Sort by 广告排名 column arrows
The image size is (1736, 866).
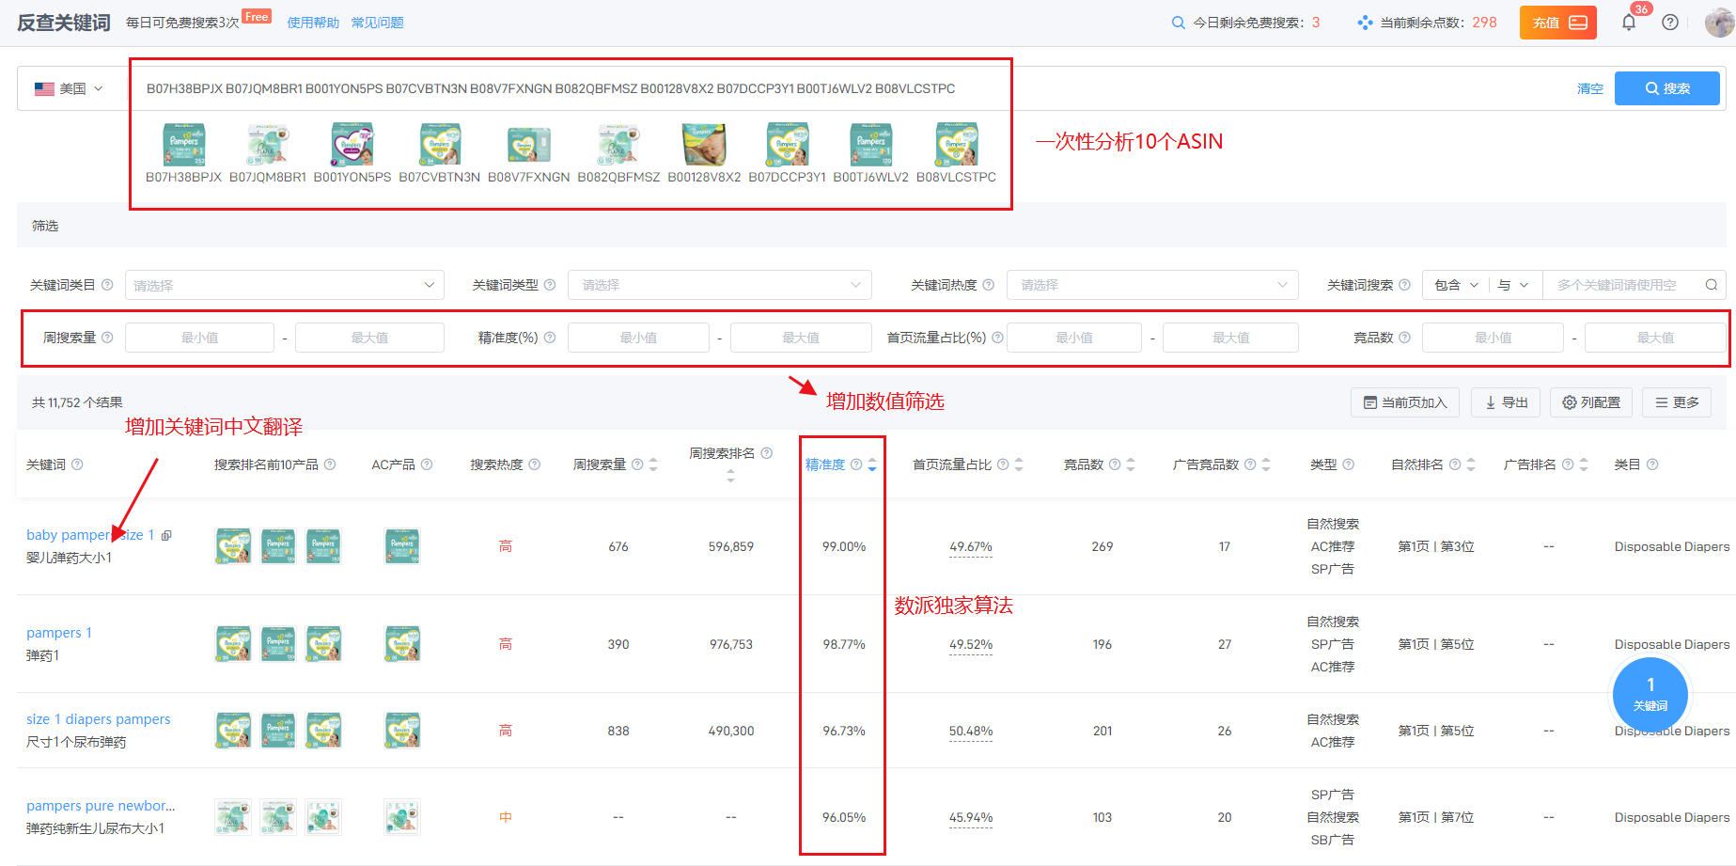[x=1584, y=464]
